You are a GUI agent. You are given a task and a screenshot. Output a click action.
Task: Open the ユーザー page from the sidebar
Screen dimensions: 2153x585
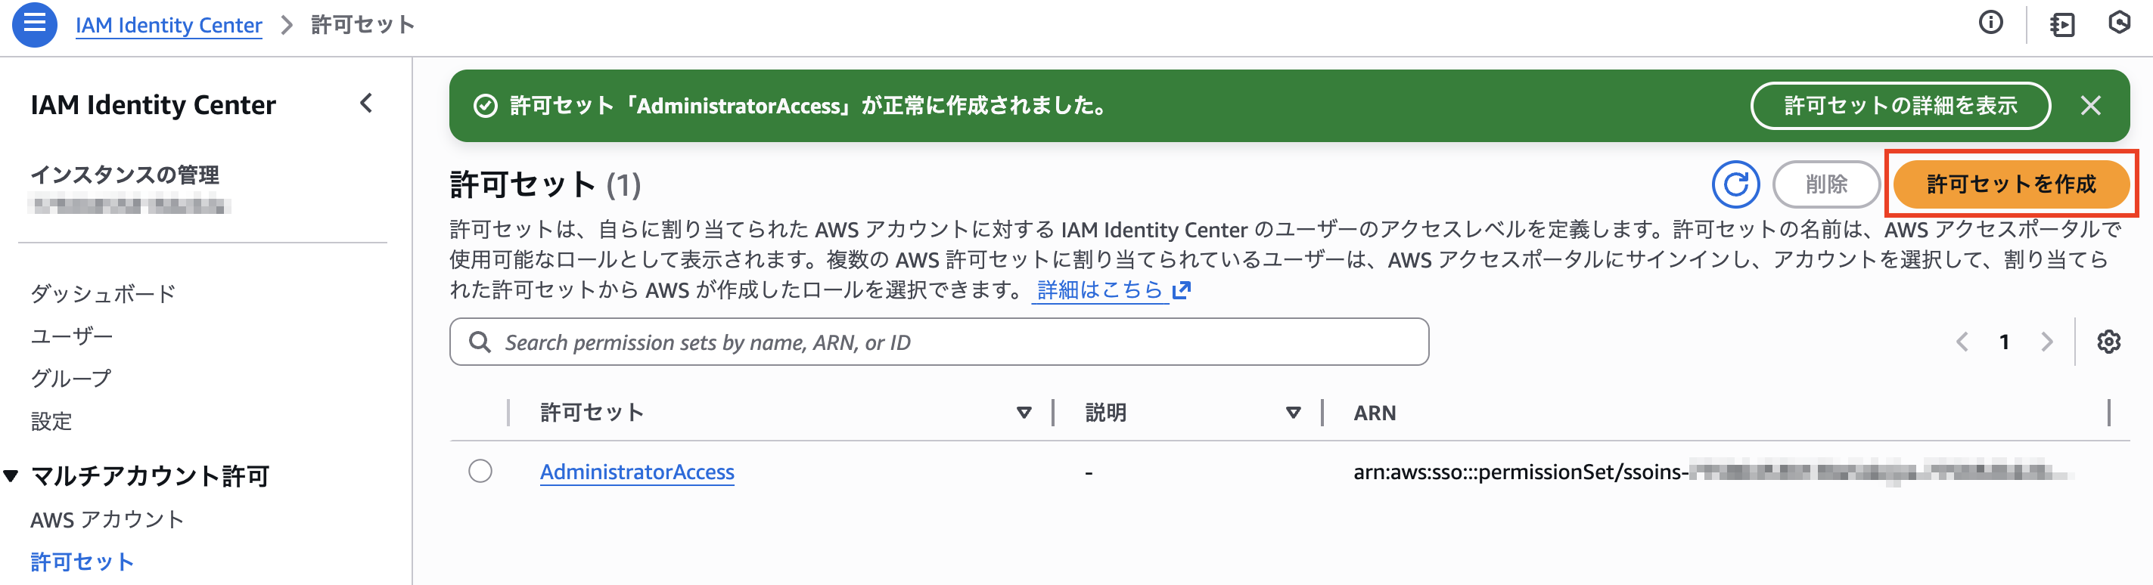(71, 336)
